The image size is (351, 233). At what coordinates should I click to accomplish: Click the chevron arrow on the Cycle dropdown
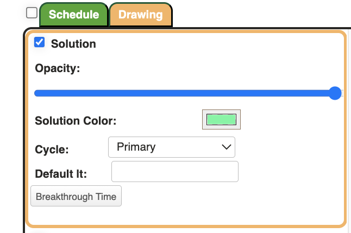coord(226,147)
